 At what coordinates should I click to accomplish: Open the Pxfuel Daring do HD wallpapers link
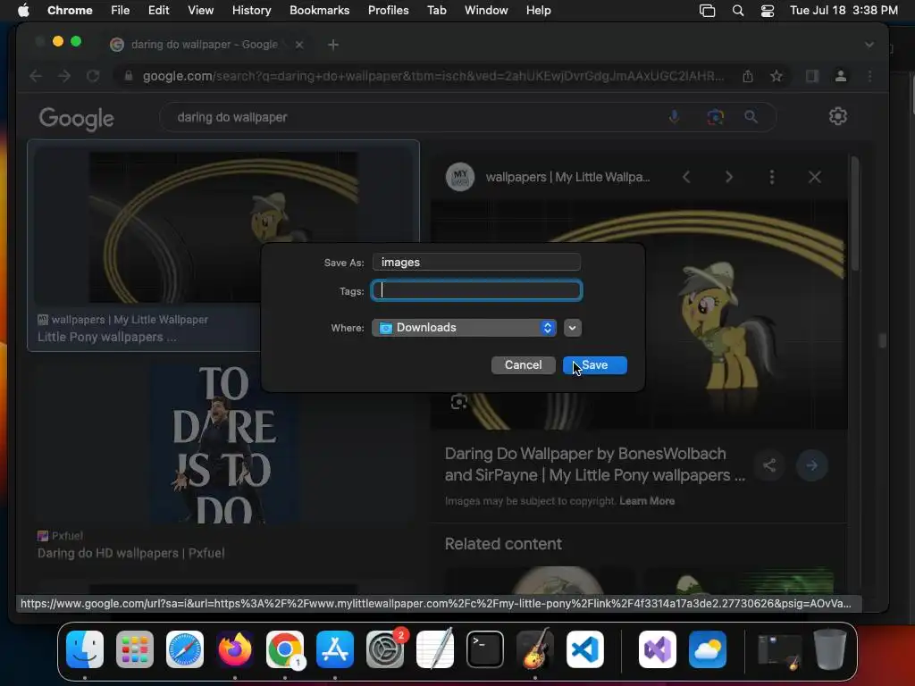point(130,553)
